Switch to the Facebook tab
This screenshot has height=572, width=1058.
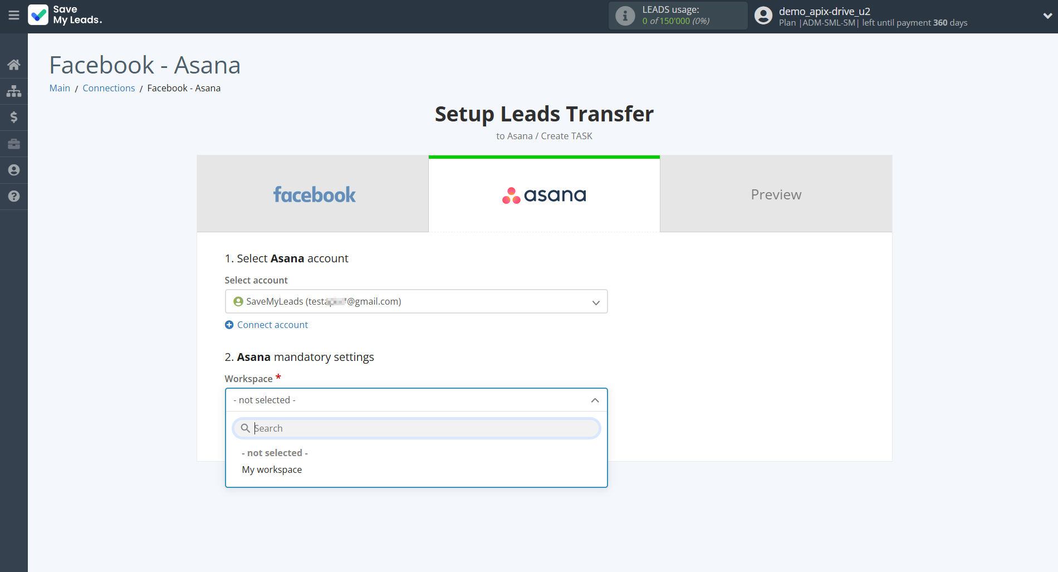coord(313,194)
